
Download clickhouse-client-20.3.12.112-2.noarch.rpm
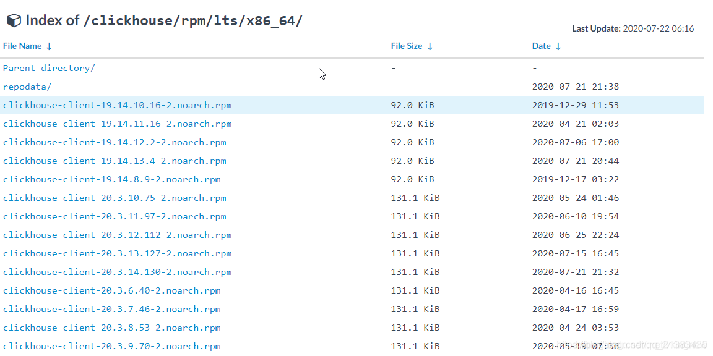[118, 235]
